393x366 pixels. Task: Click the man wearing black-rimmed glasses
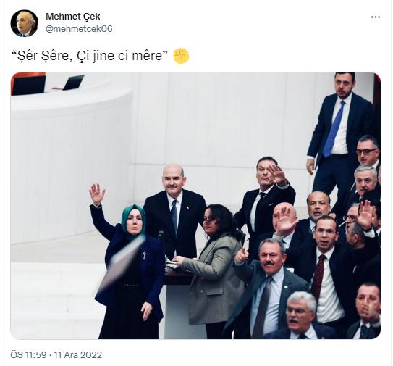coord(368,151)
